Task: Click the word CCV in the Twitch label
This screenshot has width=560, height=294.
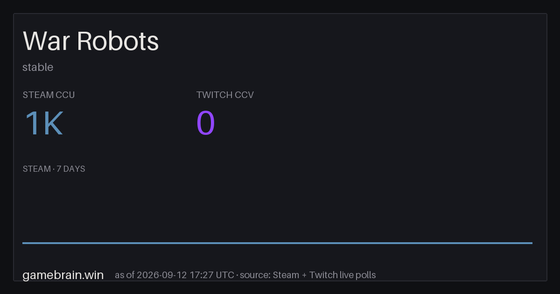Action: click(244, 95)
